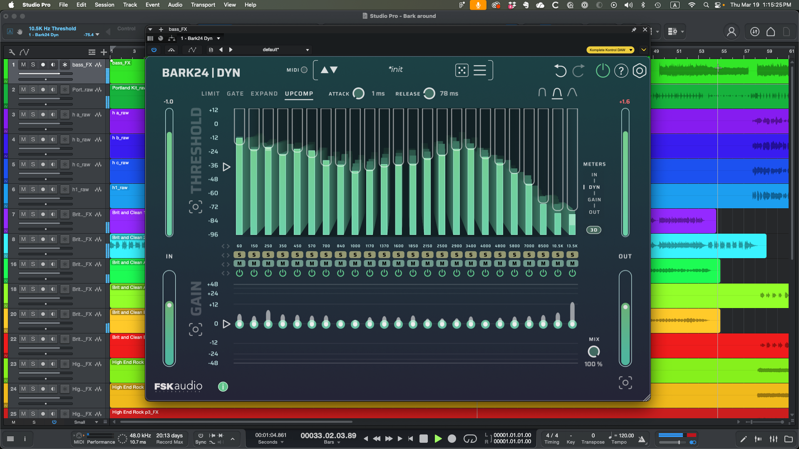Image resolution: width=799 pixels, height=449 pixels.
Task: Open the plugin routing icon beside Bark24 Dyn
Action: tap(171, 38)
